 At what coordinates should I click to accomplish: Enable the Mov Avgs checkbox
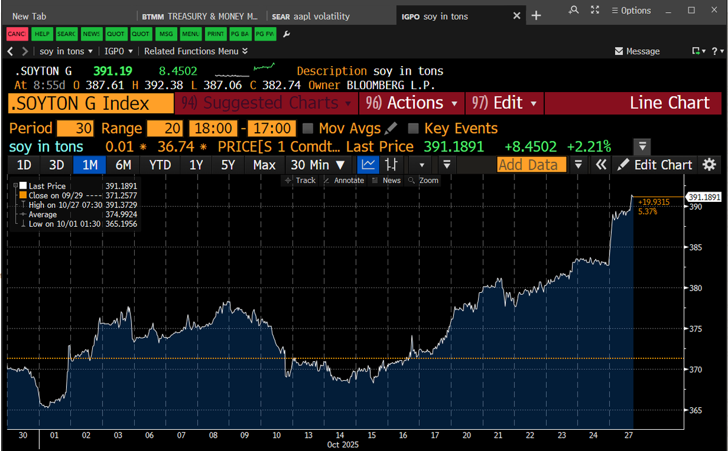click(x=308, y=128)
